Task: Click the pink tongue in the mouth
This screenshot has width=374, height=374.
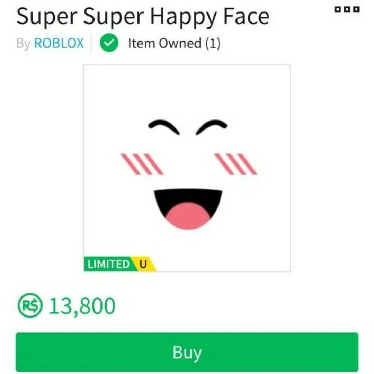Action: coord(188,215)
